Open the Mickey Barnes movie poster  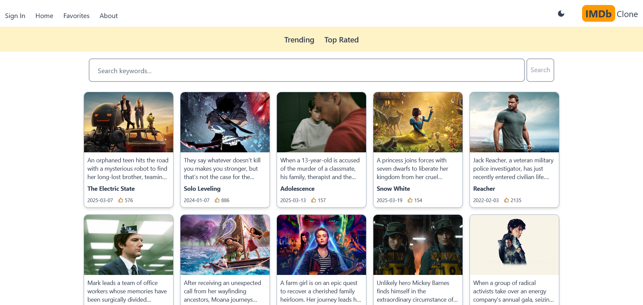pos(418,245)
